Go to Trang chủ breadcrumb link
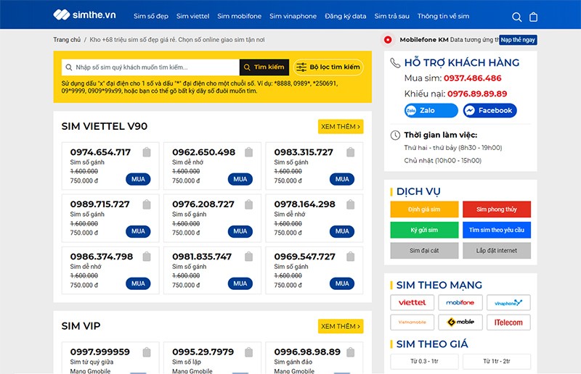The height and width of the screenshot is (374, 581). click(67, 40)
